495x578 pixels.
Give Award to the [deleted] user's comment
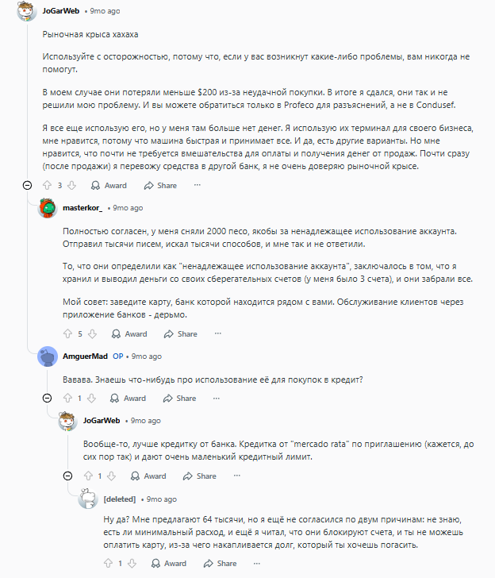pos(168,564)
